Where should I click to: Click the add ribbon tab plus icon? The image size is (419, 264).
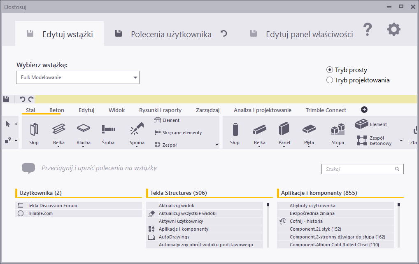coord(364,110)
